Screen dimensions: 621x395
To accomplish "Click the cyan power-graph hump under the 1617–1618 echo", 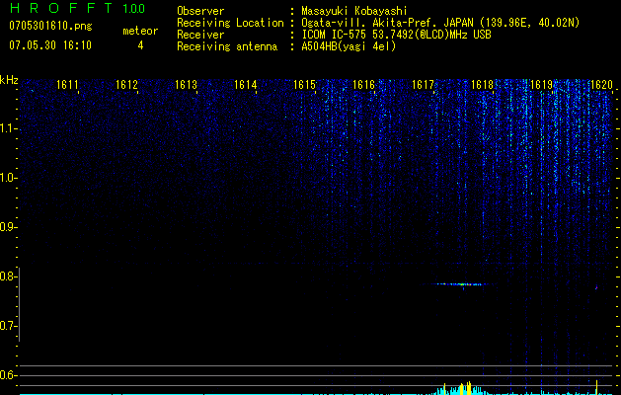I will (459, 389).
